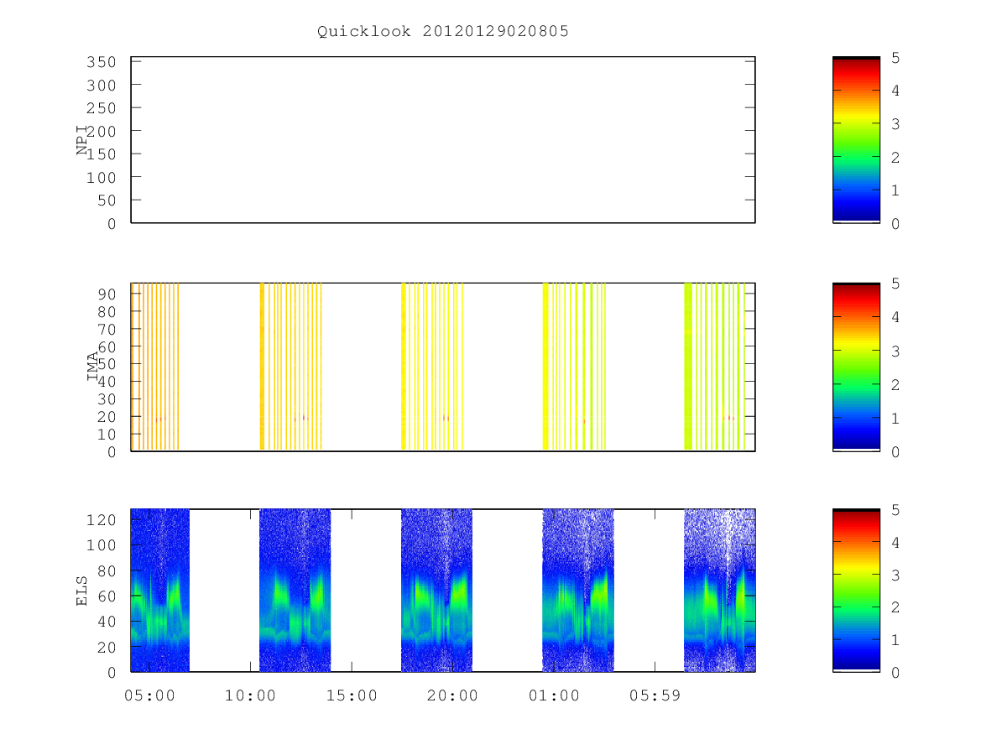Viewport: 1007px width, 755px height.
Task: Click the 20:00 time axis label
Action: [x=452, y=695]
